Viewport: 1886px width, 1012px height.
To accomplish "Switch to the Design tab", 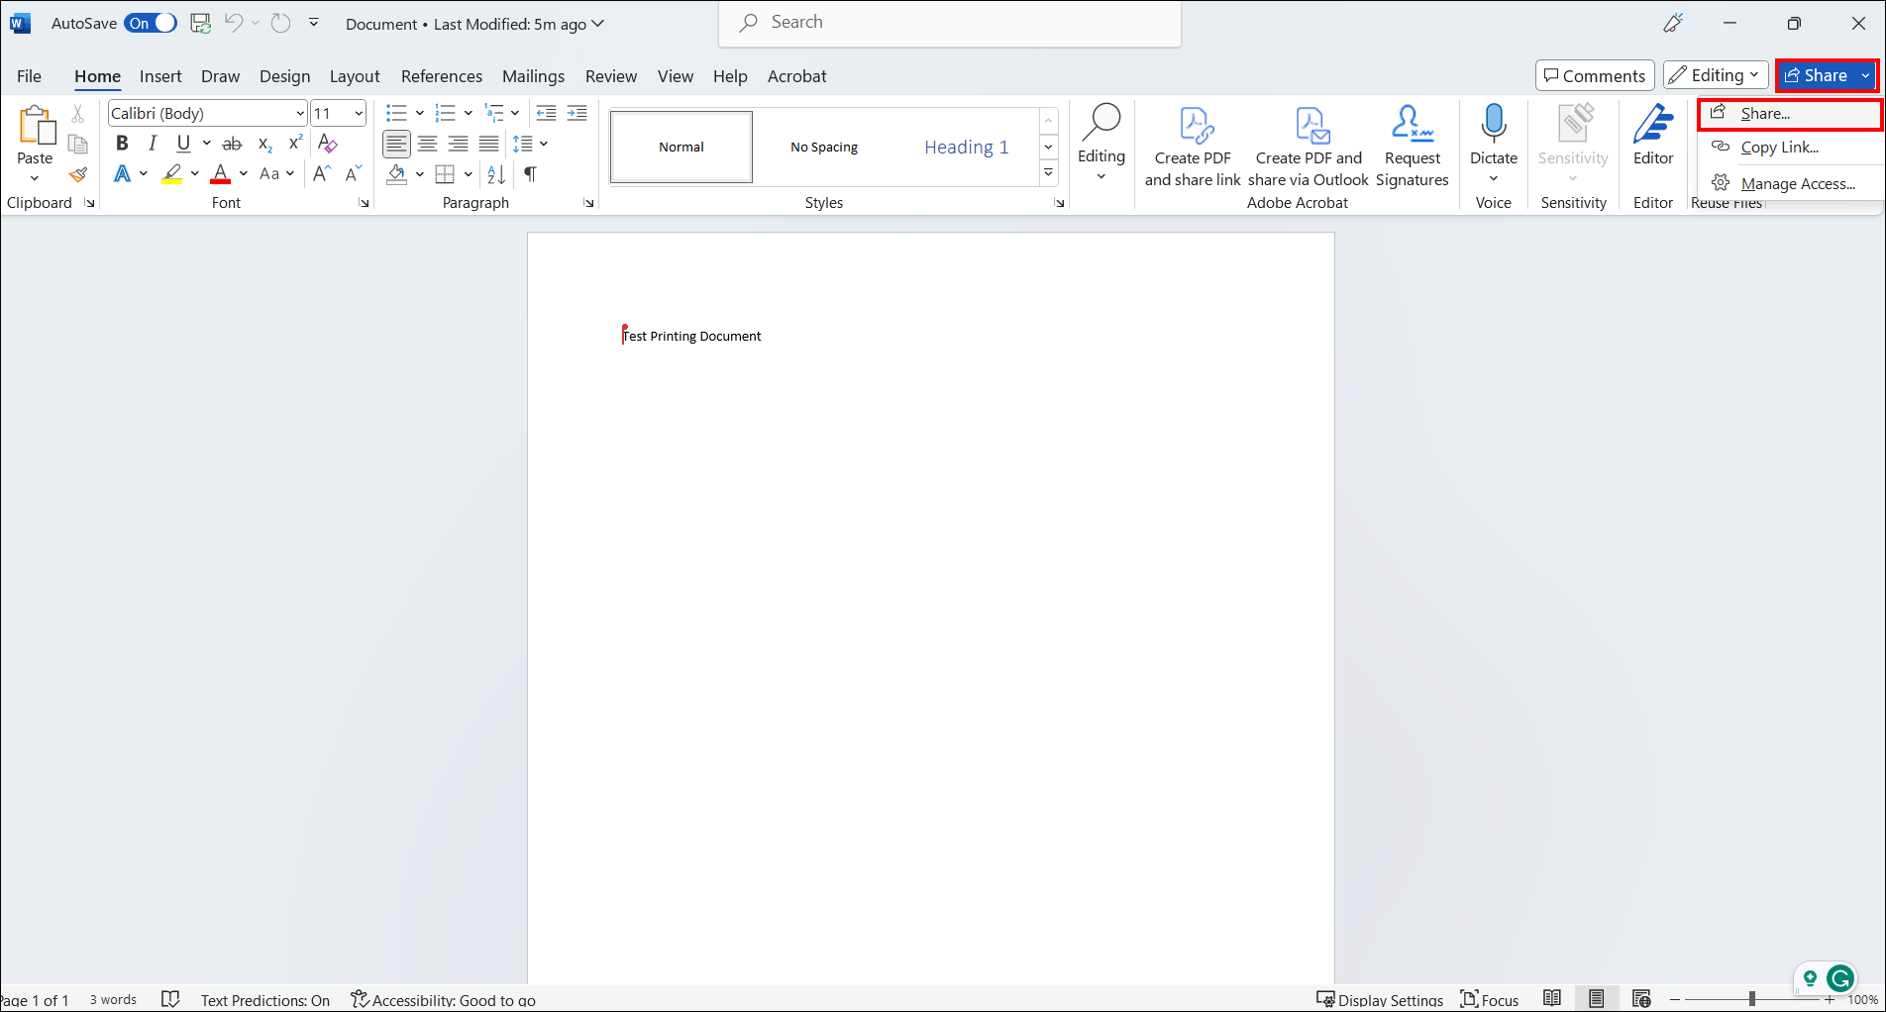I will point(284,76).
